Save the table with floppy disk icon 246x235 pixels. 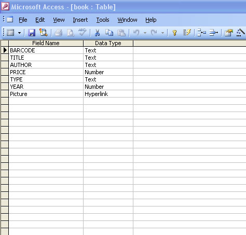point(32,33)
